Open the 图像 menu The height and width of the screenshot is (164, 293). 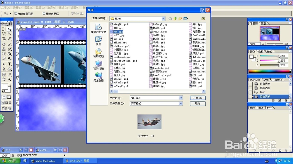[x=29, y=8]
